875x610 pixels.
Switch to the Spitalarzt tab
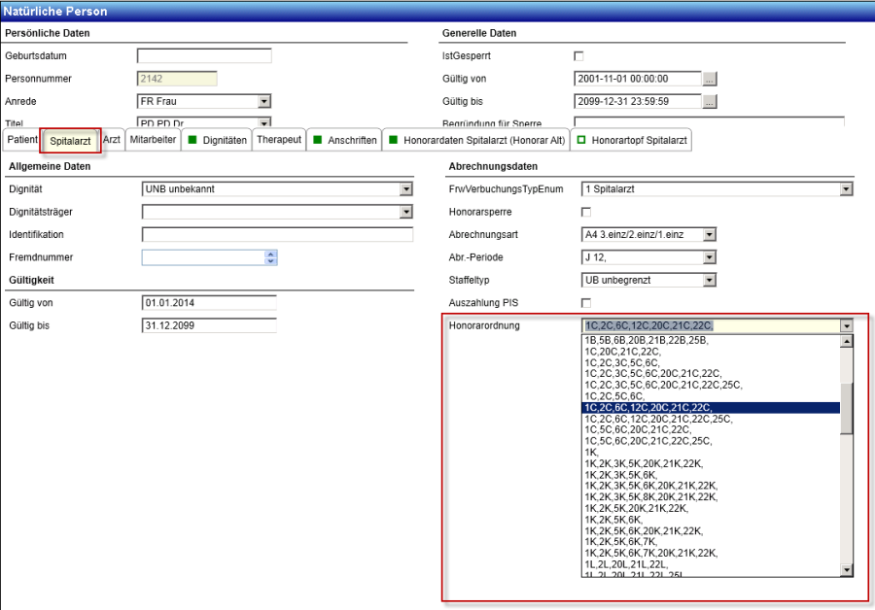click(70, 141)
